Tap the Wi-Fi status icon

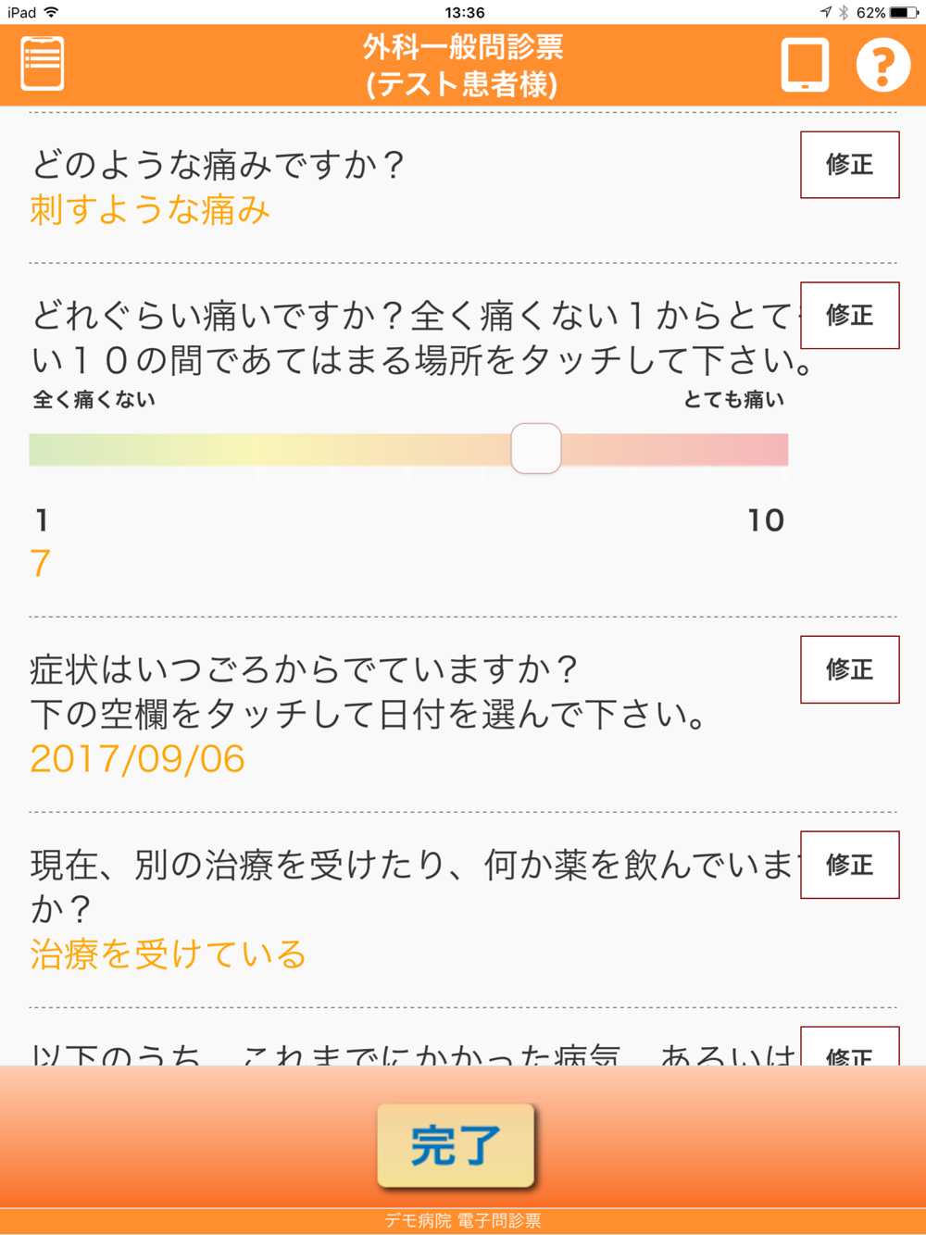[x=51, y=12]
